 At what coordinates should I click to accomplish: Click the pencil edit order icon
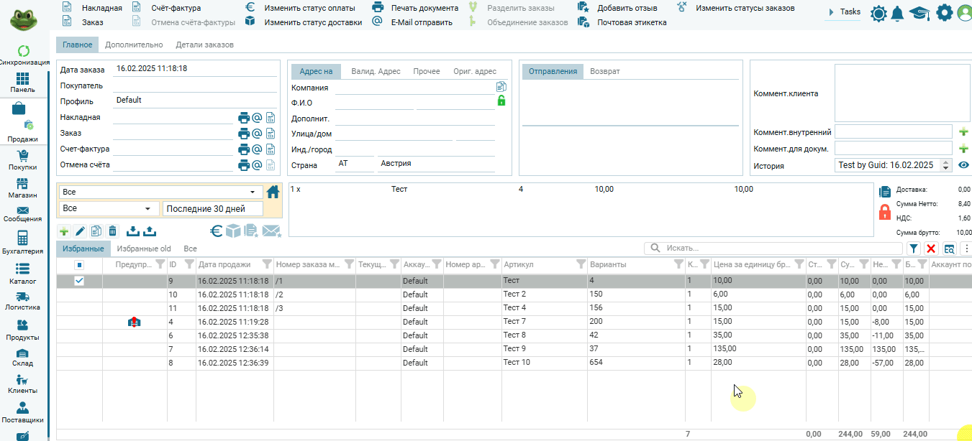[x=80, y=231]
